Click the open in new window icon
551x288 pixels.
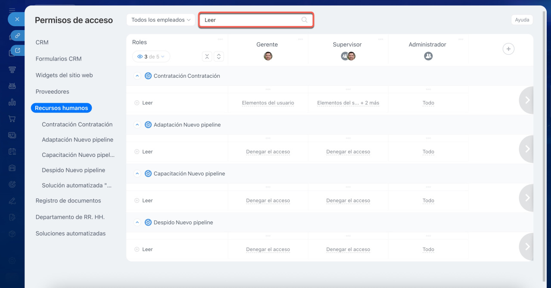coord(18,50)
